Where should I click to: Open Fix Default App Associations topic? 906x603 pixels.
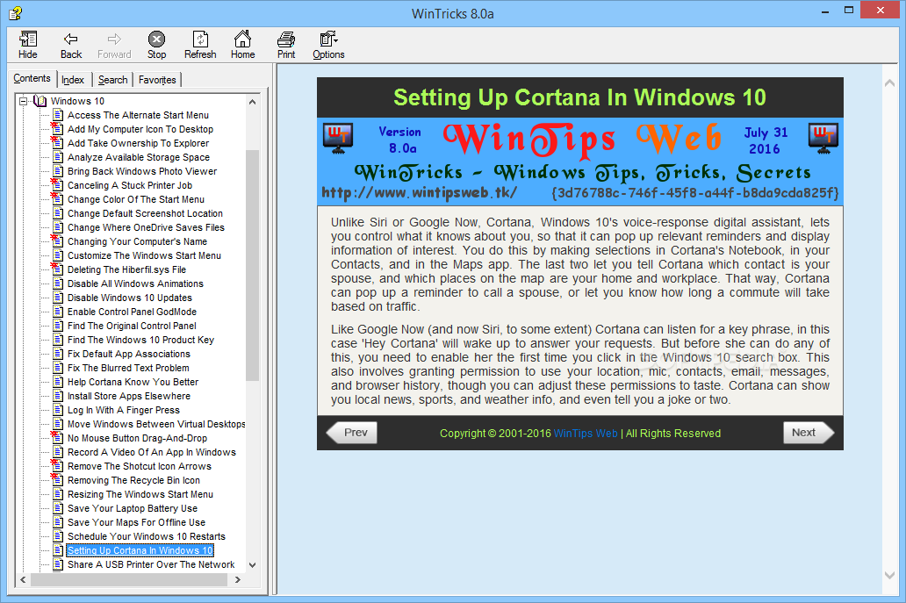(x=128, y=354)
